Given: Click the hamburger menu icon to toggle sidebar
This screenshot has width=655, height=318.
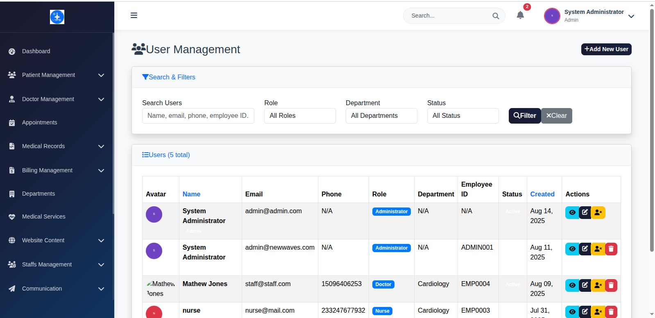Looking at the screenshot, I should click(134, 16).
